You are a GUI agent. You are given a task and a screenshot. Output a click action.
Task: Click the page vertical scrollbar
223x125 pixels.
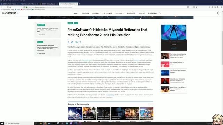click(222, 48)
